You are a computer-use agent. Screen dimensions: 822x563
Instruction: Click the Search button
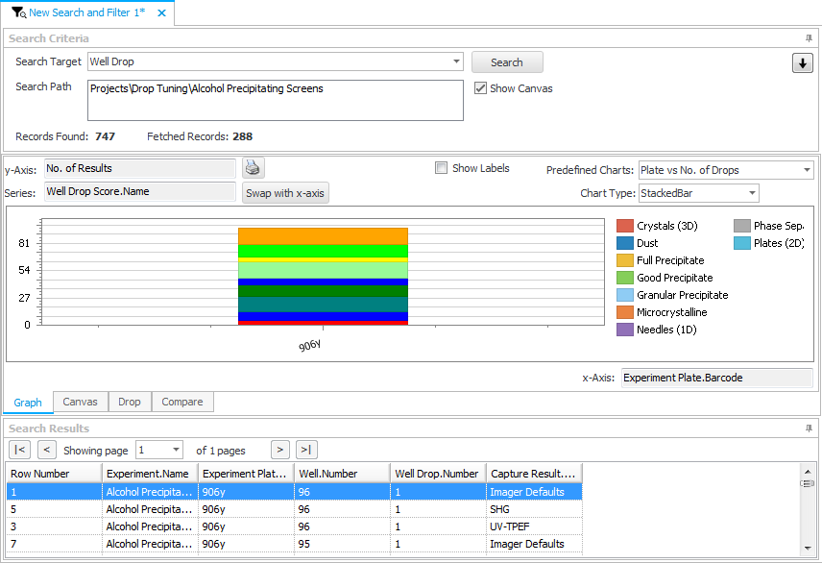tap(507, 62)
